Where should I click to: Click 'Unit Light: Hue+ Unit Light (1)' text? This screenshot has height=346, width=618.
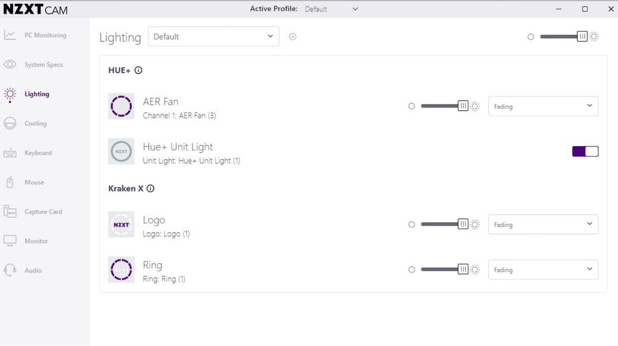tap(191, 161)
